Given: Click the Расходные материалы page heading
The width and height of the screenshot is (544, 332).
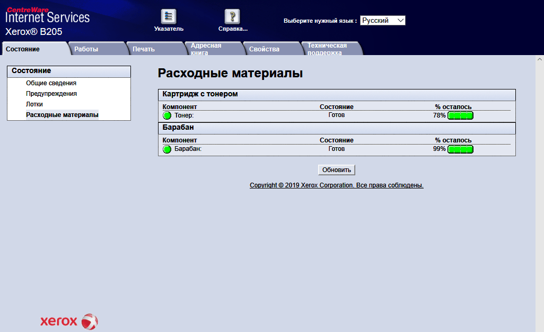Looking at the screenshot, I should (230, 73).
